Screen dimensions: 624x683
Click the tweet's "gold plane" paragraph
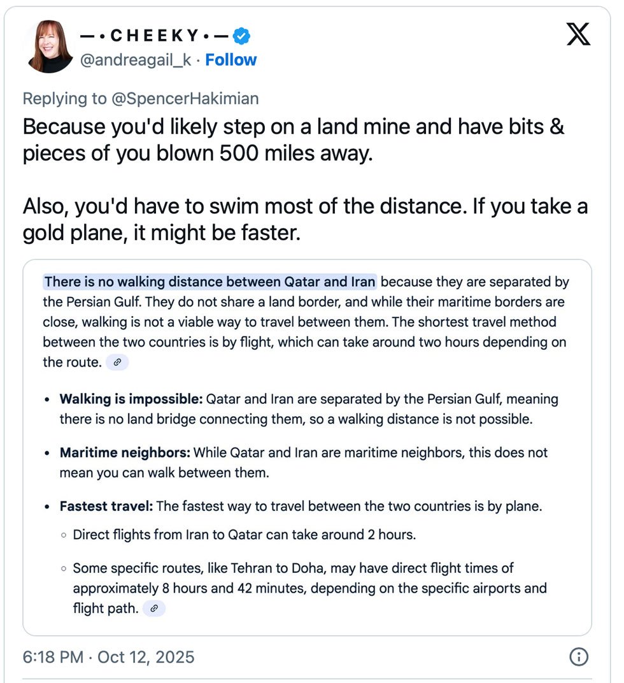304,220
